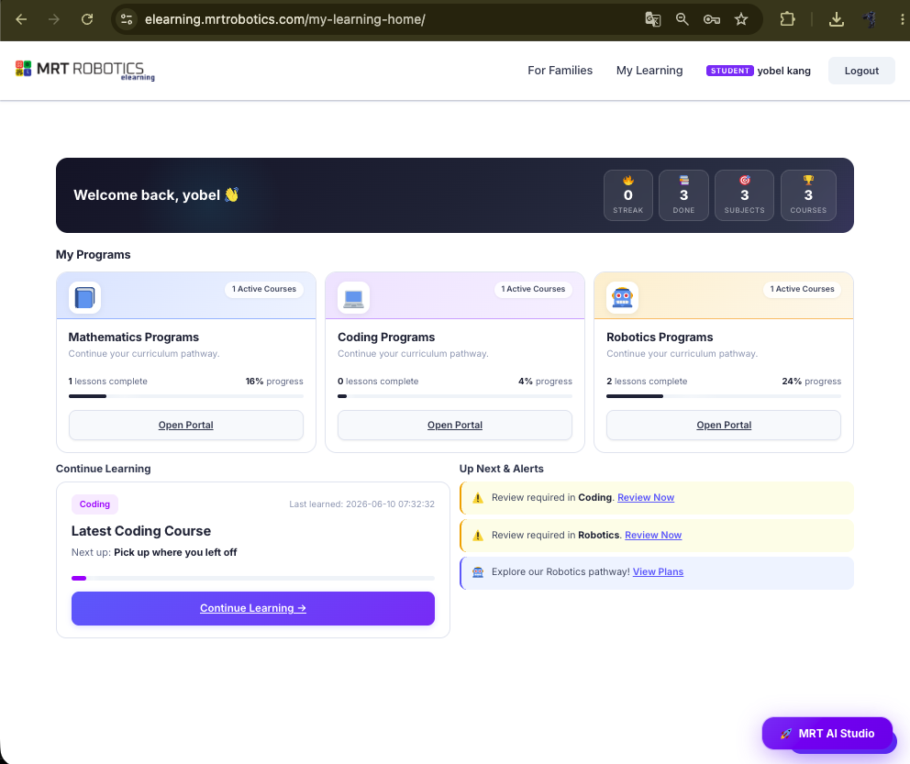Click the Mathematics 1 Active Courses badge
Viewport: 910px width, 764px height.
coord(264,289)
